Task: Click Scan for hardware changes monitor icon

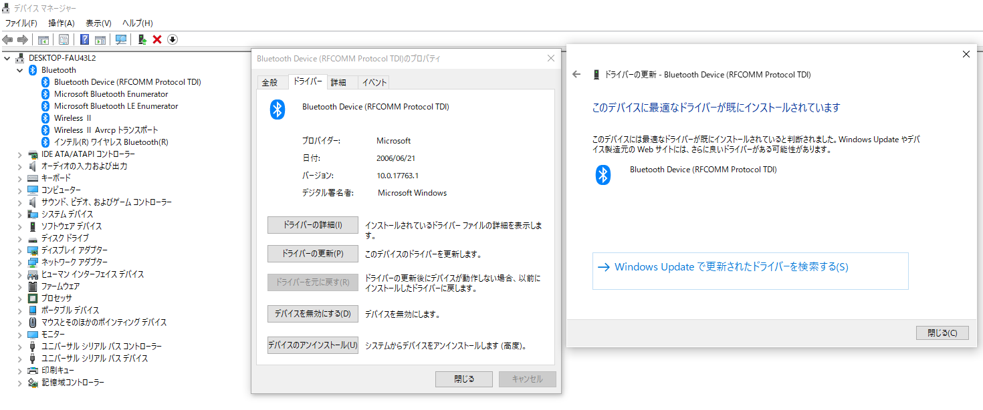Action: click(x=121, y=39)
